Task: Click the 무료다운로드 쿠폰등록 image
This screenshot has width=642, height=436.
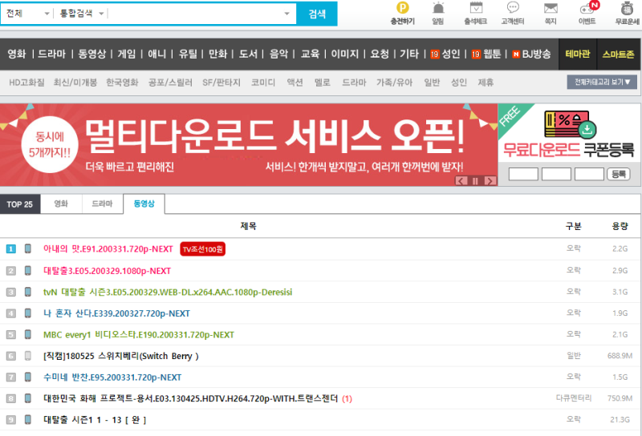Action: (x=569, y=133)
